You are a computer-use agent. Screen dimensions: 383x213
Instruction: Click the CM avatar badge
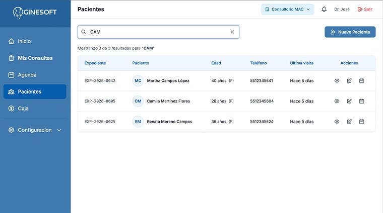coord(138,101)
